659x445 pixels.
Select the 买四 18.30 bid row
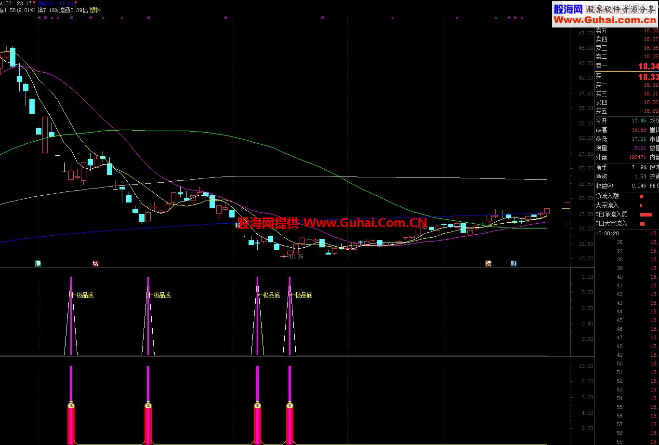point(627,102)
